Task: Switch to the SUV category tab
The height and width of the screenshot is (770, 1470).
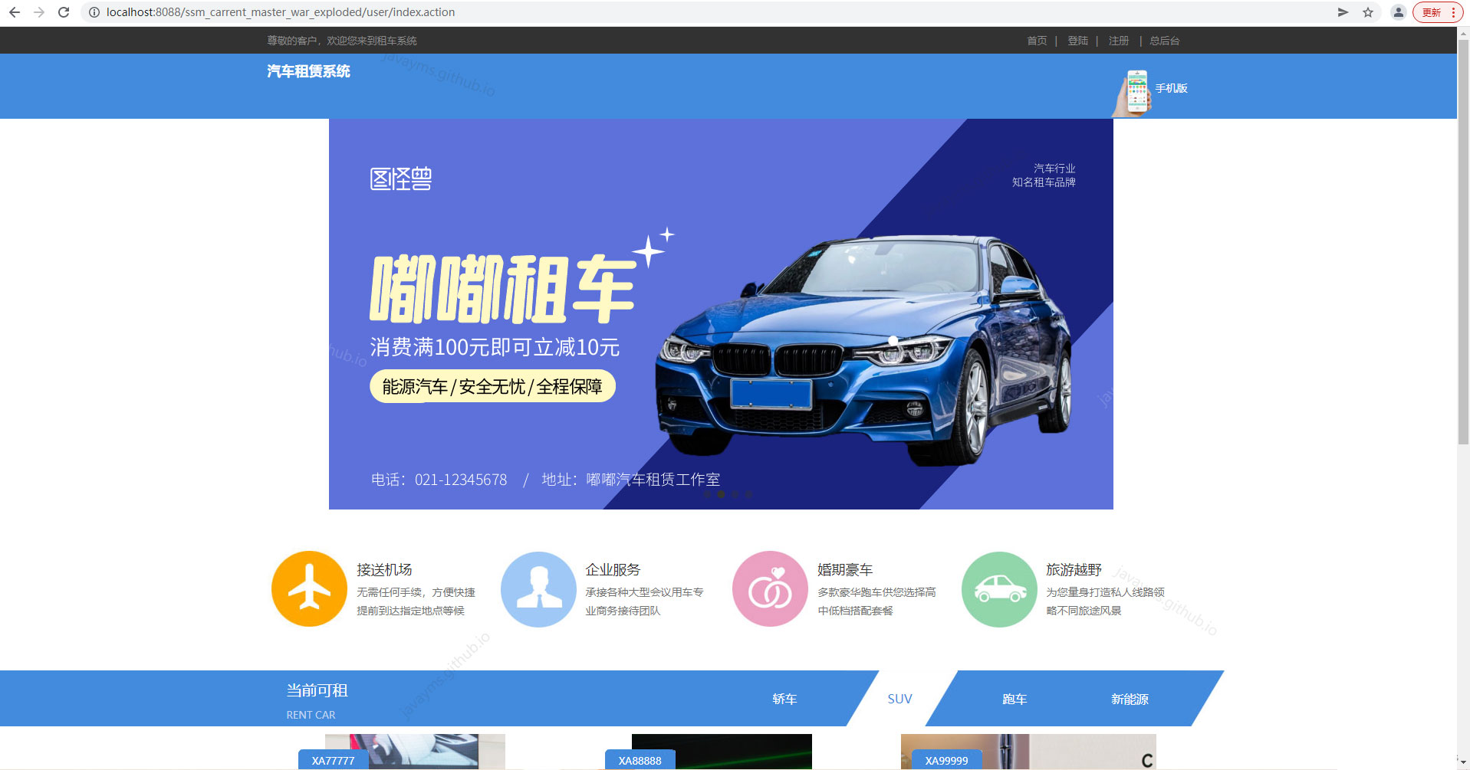Action: tap(899, 698)
